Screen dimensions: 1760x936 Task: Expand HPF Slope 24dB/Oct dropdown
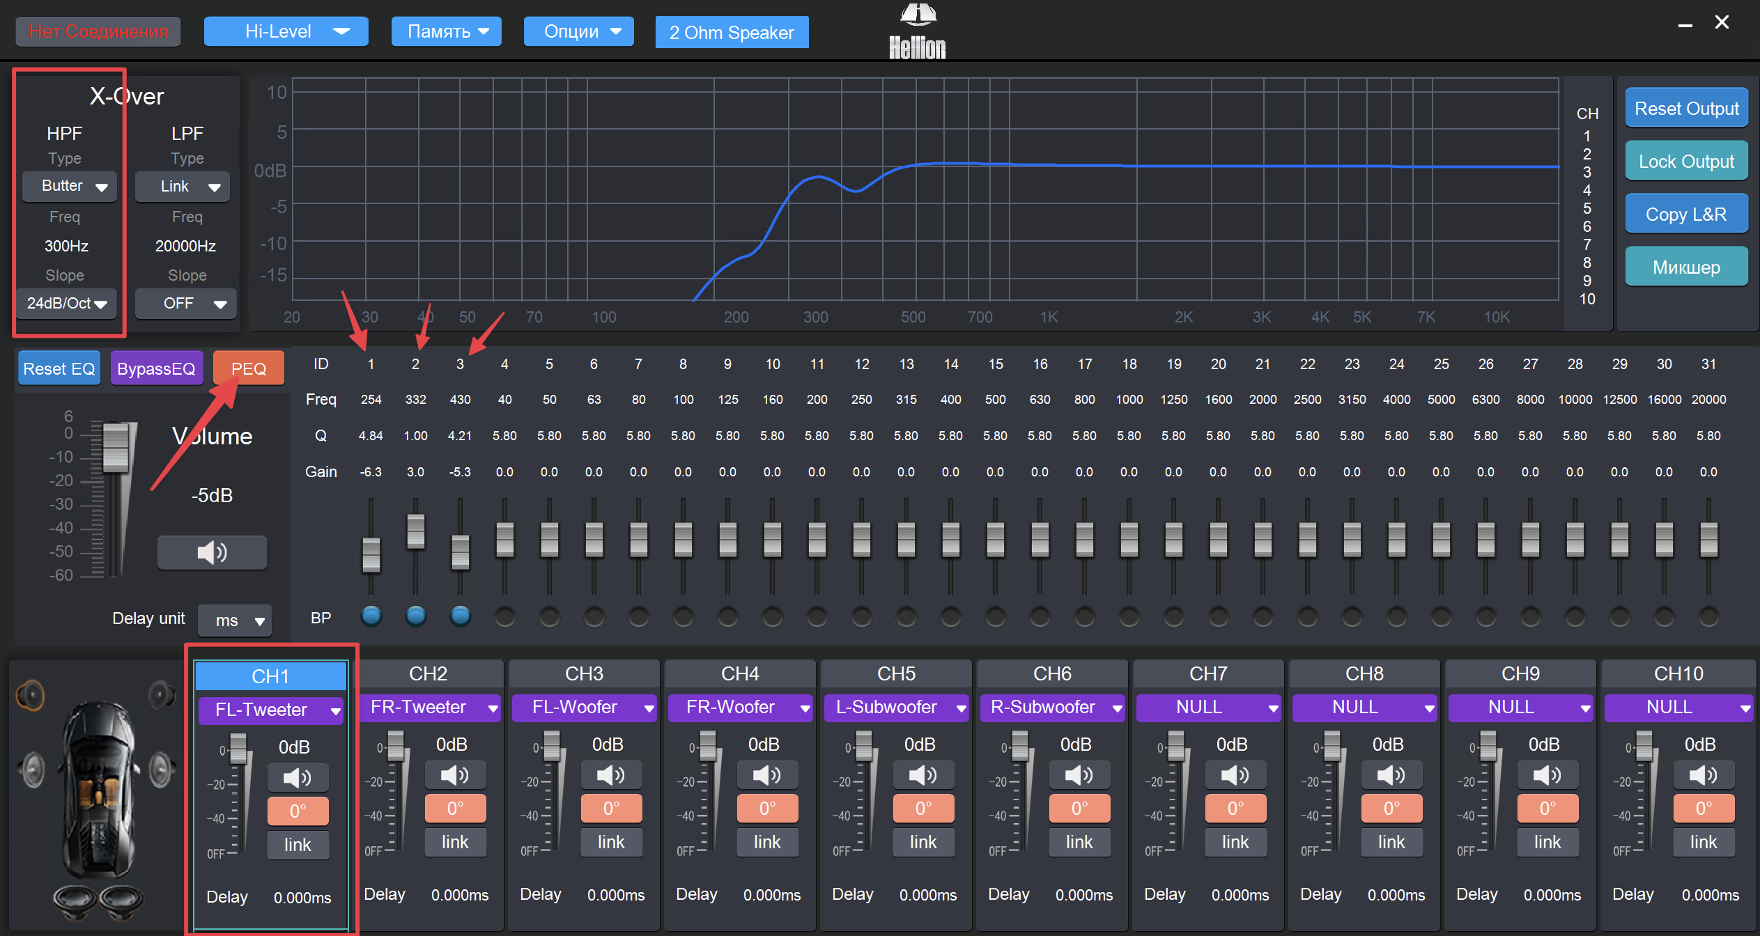point(67,304)
